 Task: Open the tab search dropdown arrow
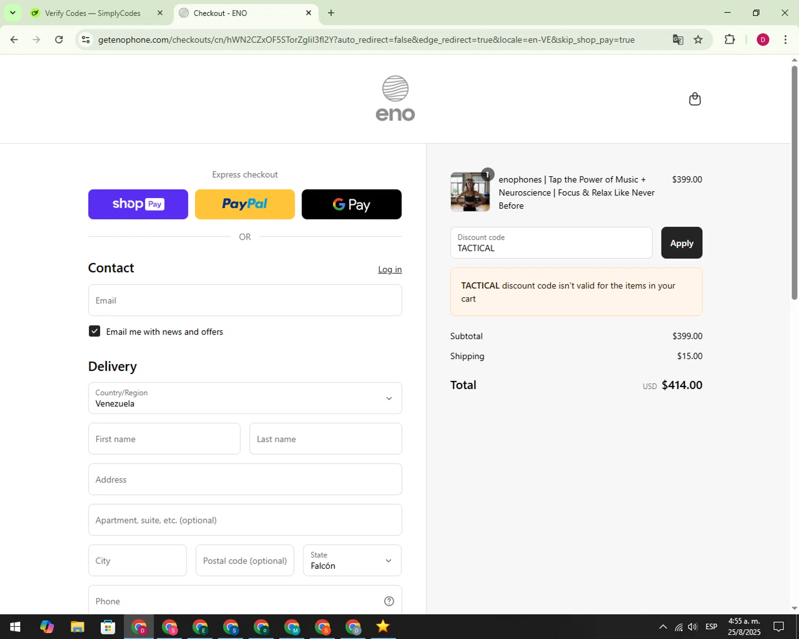pyautogui.click(x=13, y=13)
